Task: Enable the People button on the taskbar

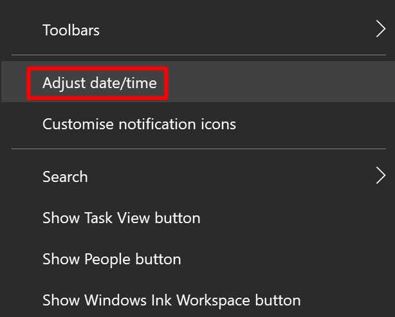Action: tap(198, 259)
